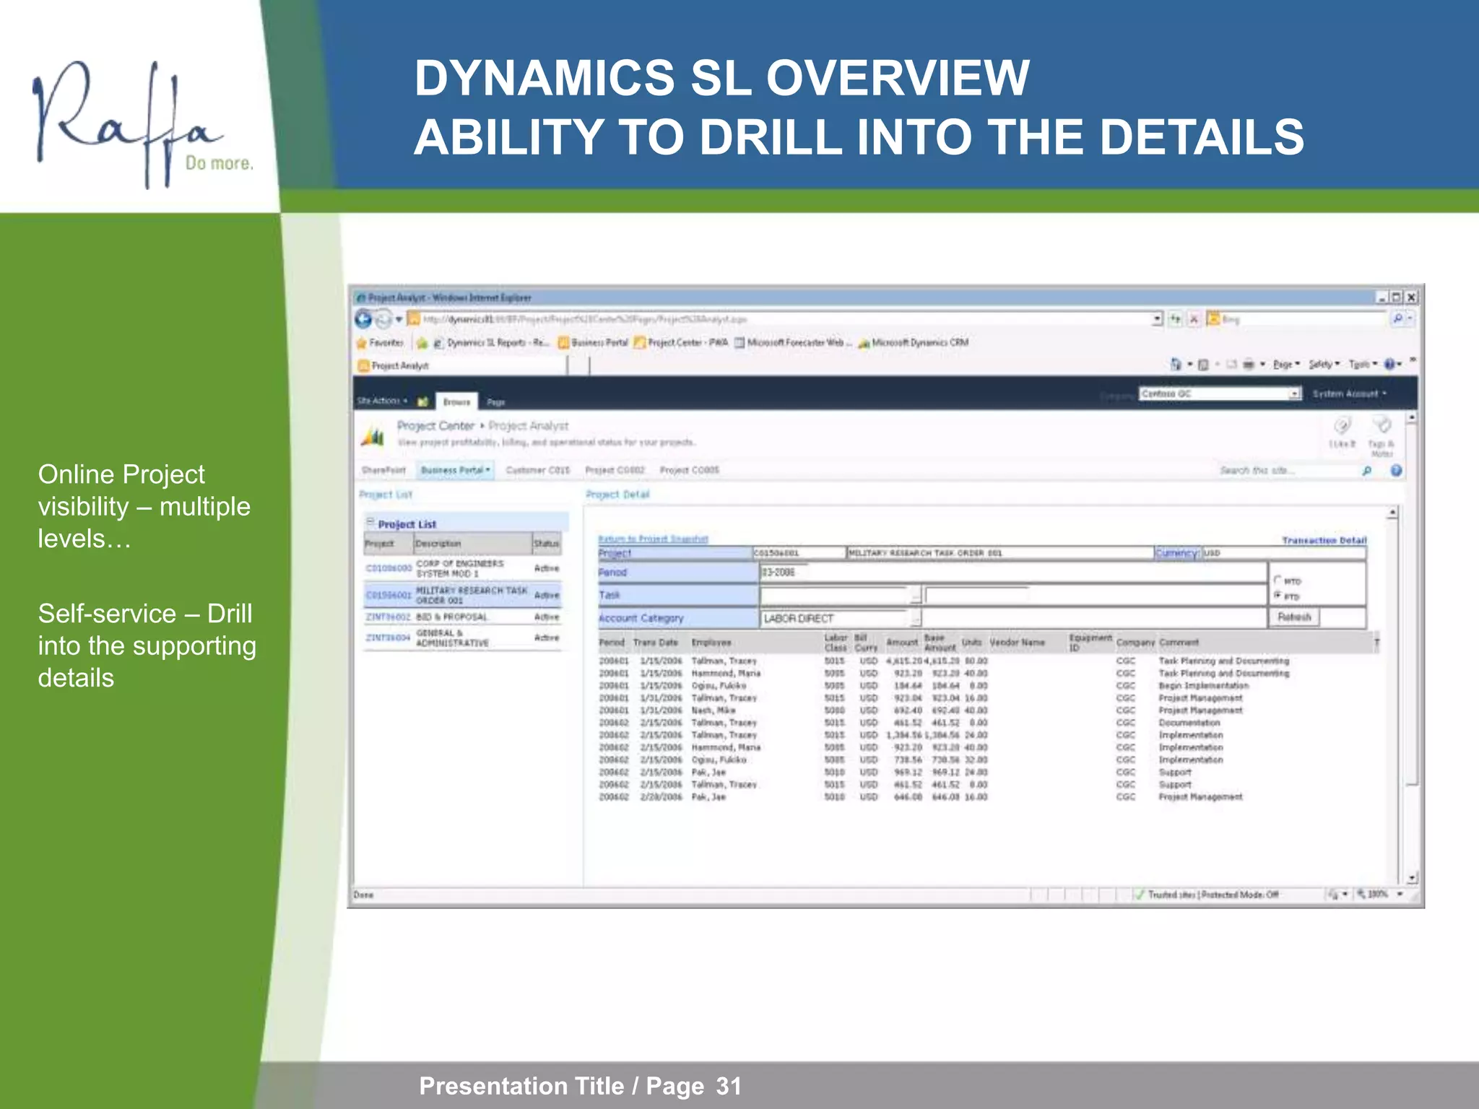Screen dimensions: 1479x1109
Task: Click scroll-down arrow of page scrollbar
Action: pos(1412,878)
